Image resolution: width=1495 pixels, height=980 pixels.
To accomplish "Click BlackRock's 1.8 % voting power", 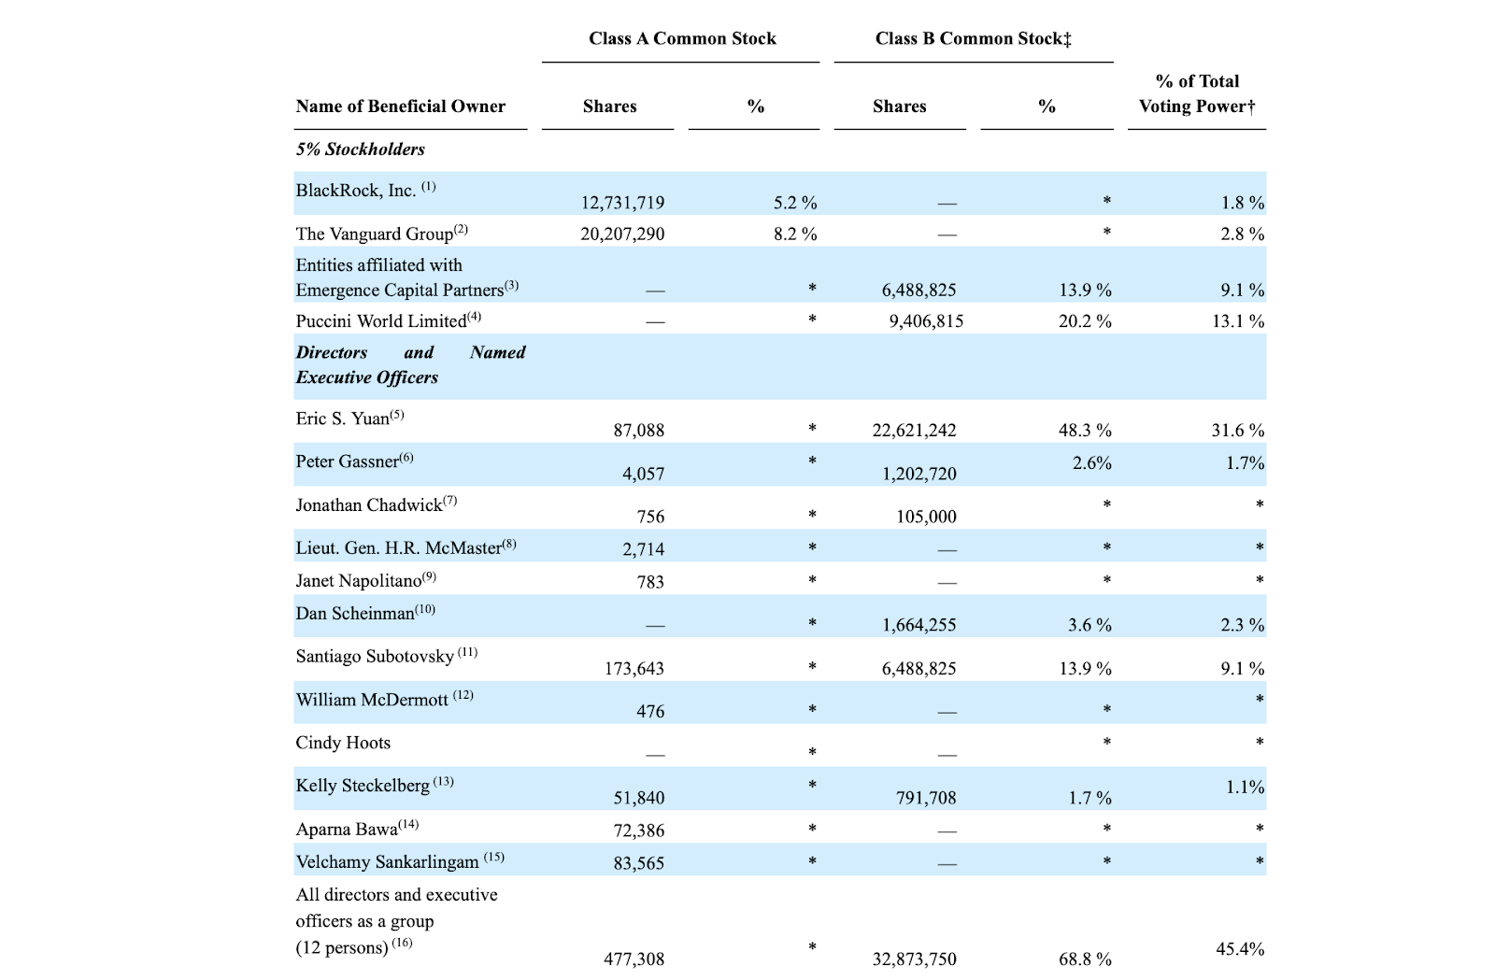I will (1243, 203).
